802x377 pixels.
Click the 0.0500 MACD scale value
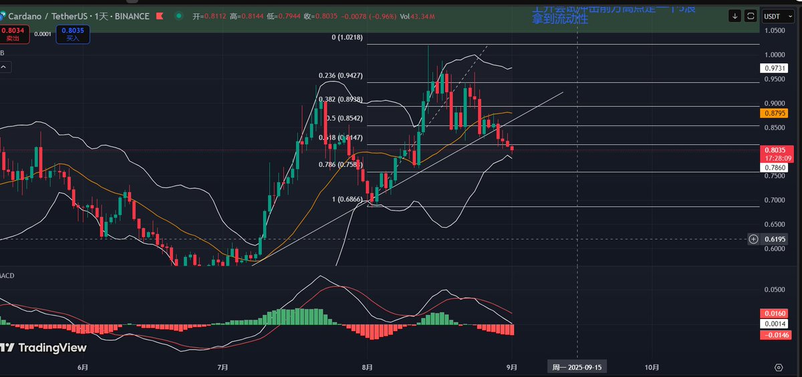point(773,290)
